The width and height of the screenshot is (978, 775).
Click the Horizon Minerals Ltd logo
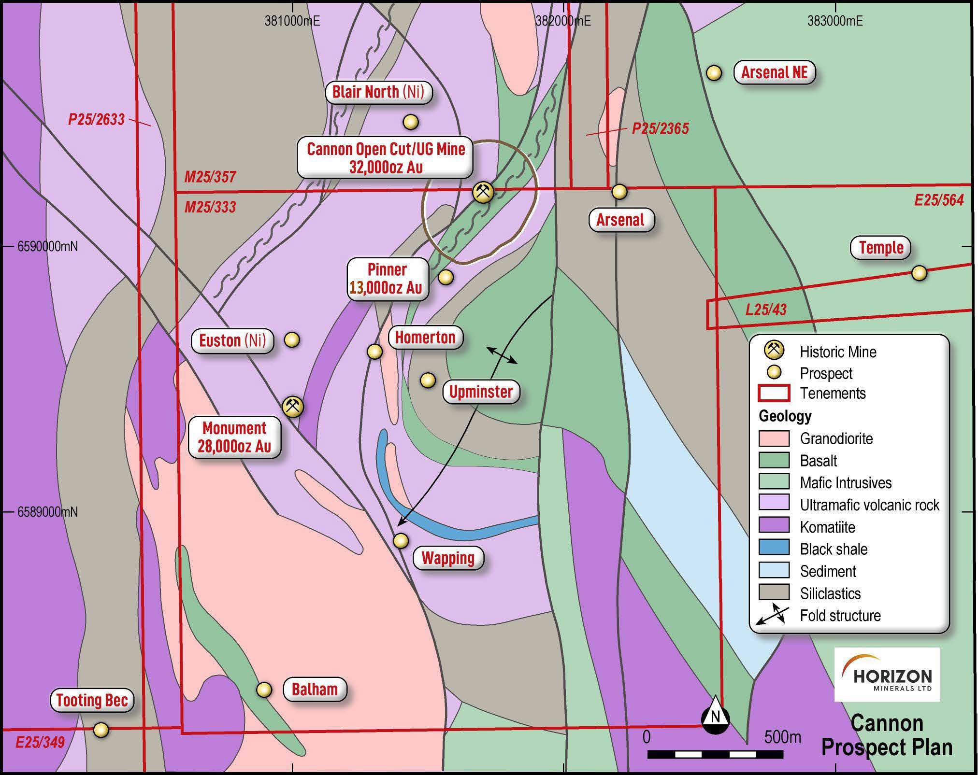pyautogui.click(x=887, y=675)
